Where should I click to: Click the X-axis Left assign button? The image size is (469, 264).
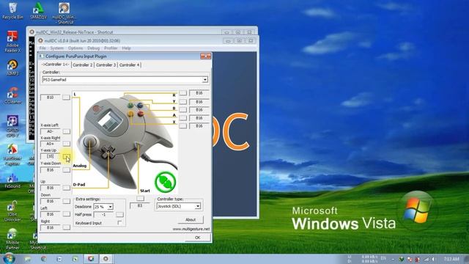pyautogui.click(x=66, y=131)
